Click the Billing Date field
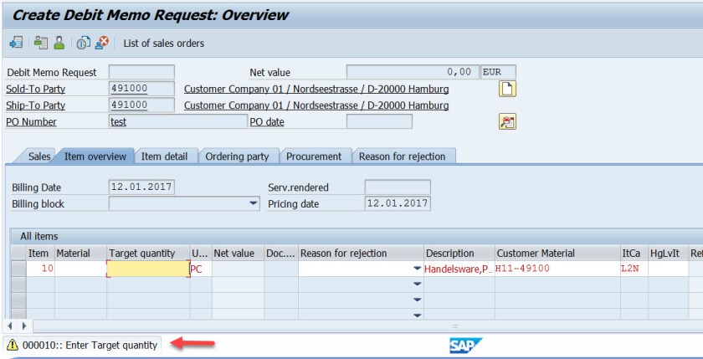 click(x=141, y=187)
